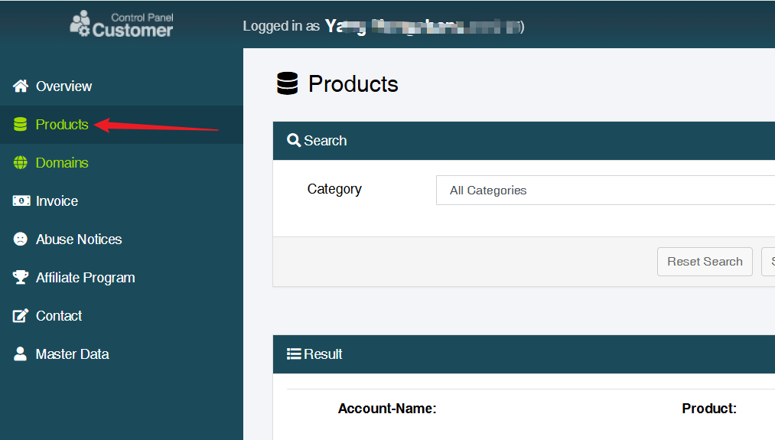The image size is (775, 440).
Task: Click the Overview house icon
Action: coord(21,86)
